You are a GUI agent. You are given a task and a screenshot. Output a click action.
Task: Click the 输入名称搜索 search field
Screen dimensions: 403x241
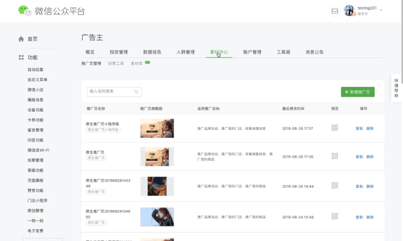click(114, 92)
